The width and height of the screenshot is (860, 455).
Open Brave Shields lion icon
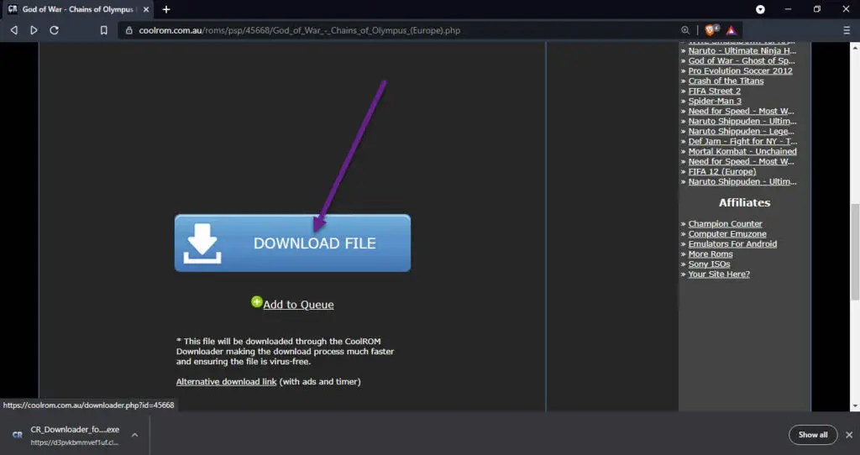(x=712, y=30)
